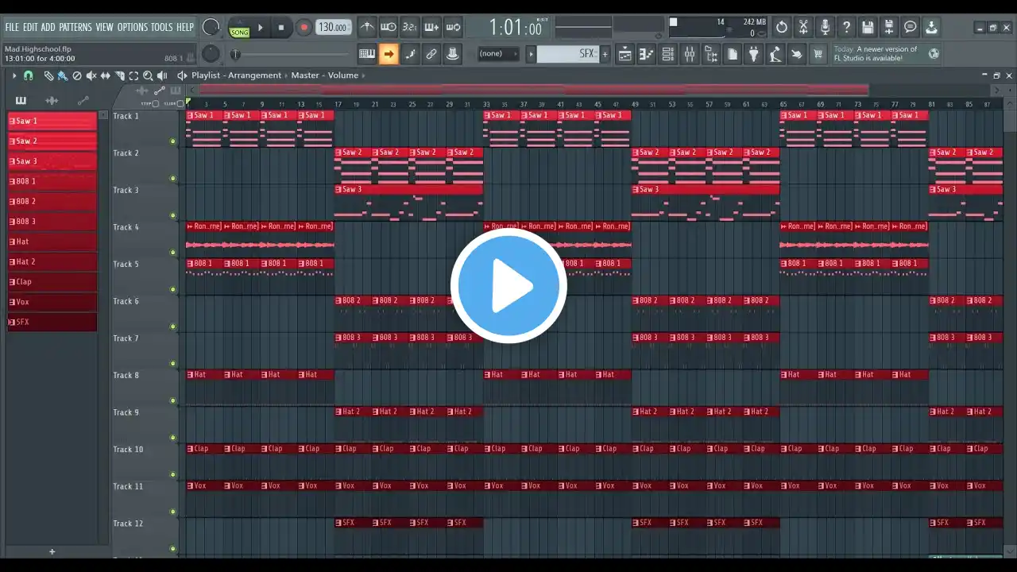1017x572 pixels.
Task: Open the (none) selector dropdown
Action: tap(497, 54)
